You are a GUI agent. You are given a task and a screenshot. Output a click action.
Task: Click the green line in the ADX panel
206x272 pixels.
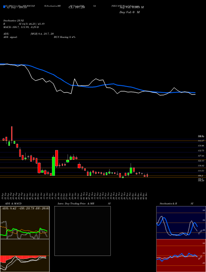24,232
